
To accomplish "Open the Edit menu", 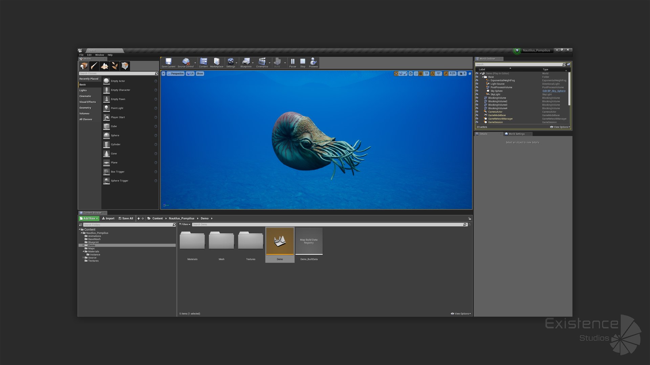I will (89, 55).
